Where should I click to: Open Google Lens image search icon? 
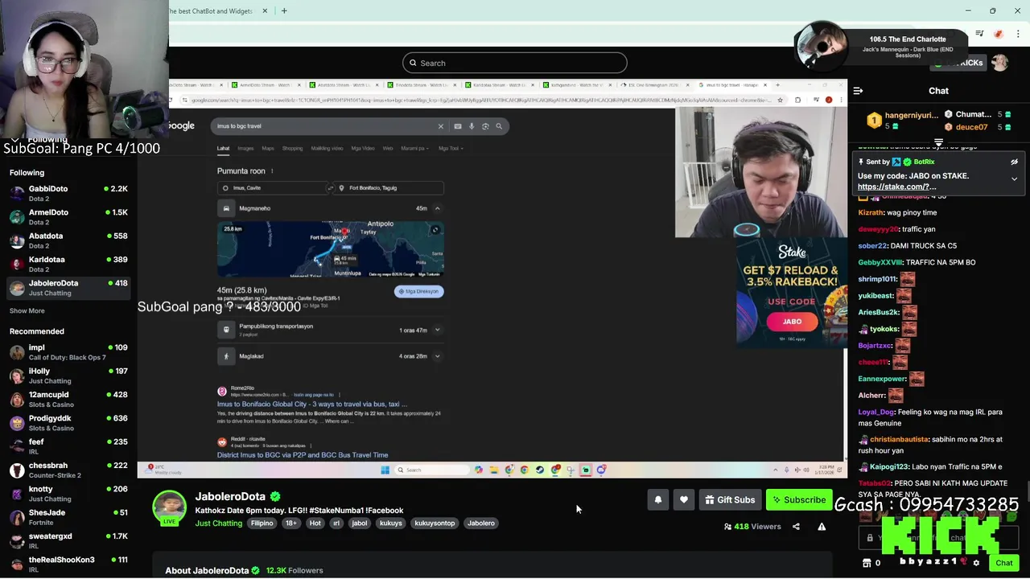[x=485, y=126]
